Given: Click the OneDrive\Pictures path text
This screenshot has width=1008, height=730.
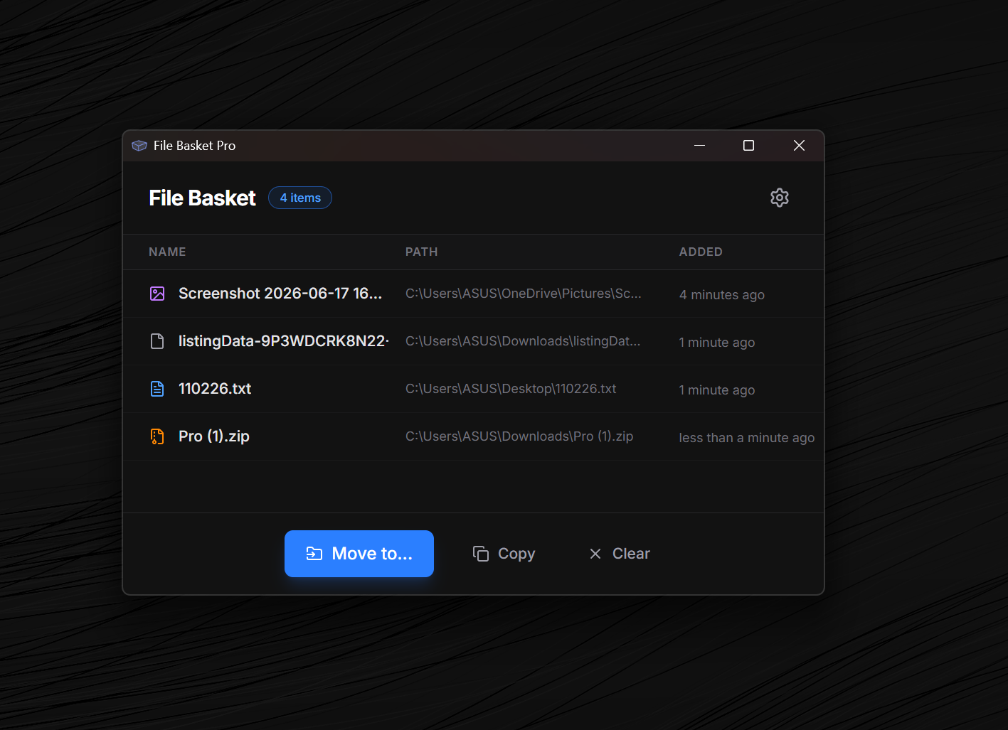Looking at the screenshot, I should pos(524,294).
